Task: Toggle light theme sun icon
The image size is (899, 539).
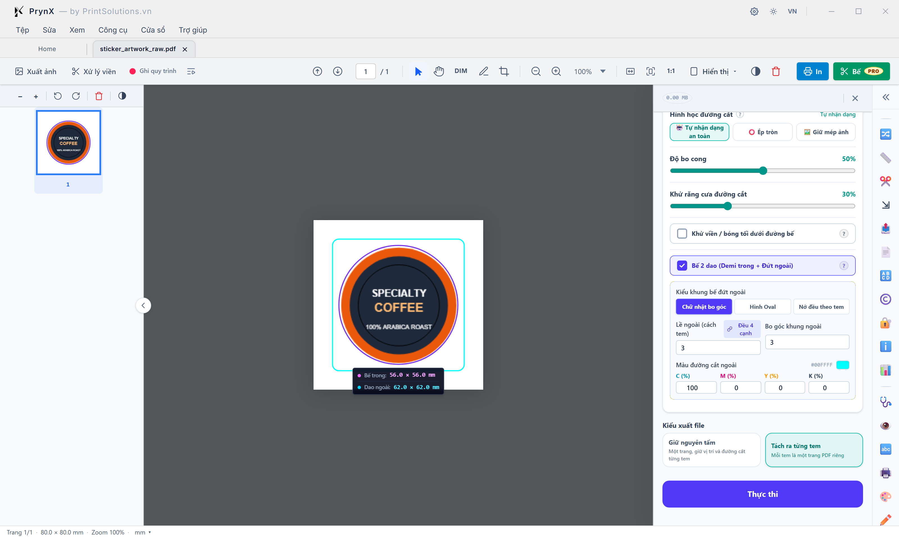Action: (x=773, y=11)
